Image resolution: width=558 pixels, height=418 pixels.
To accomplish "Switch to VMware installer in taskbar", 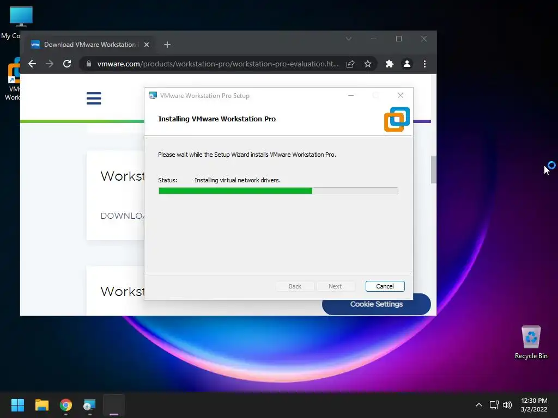I will coord(90,405).
